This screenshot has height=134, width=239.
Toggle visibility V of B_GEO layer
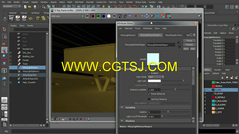coord(205,90)
